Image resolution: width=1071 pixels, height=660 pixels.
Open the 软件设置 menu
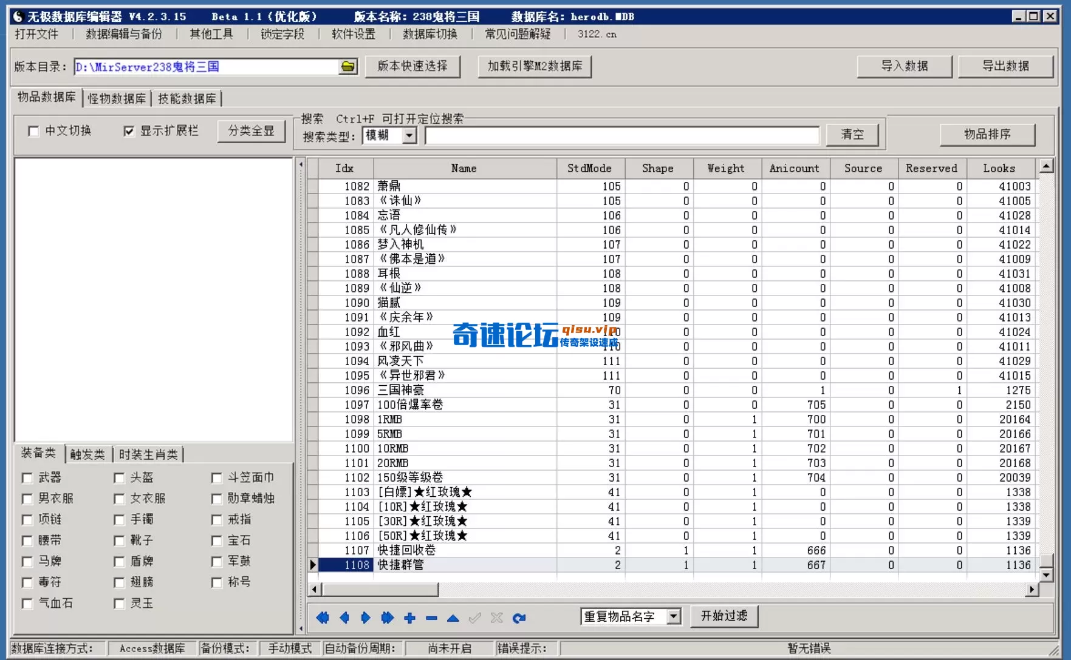point(352,35)
